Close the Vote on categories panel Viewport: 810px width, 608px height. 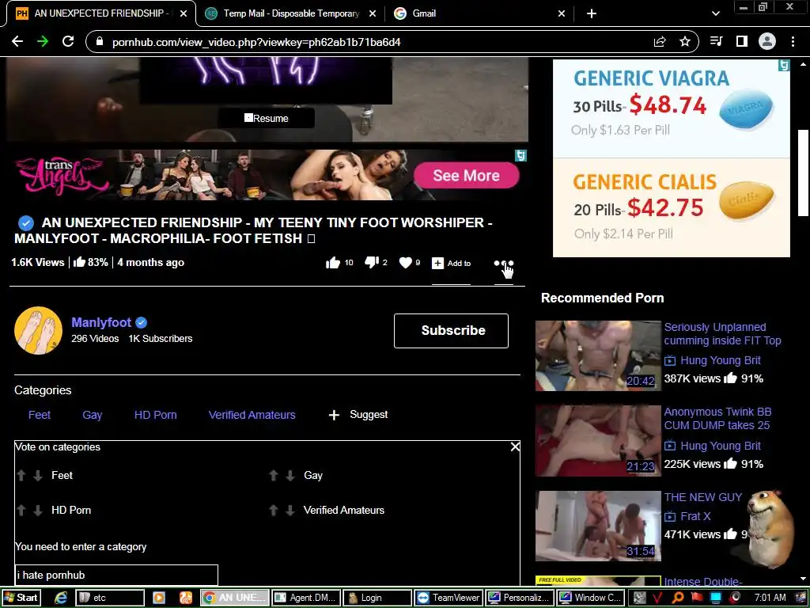pyautogui.click(x=515, y=446)
